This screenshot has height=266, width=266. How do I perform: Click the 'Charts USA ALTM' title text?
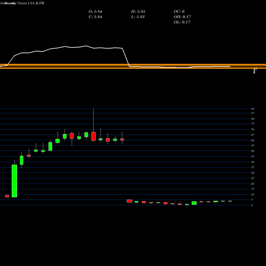click(31, 3)
